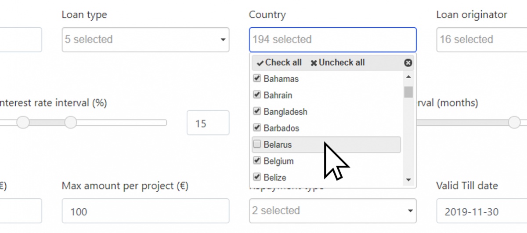Close the country dropdown with X icon
Viewport: 527px width, 233px height.
408,63
